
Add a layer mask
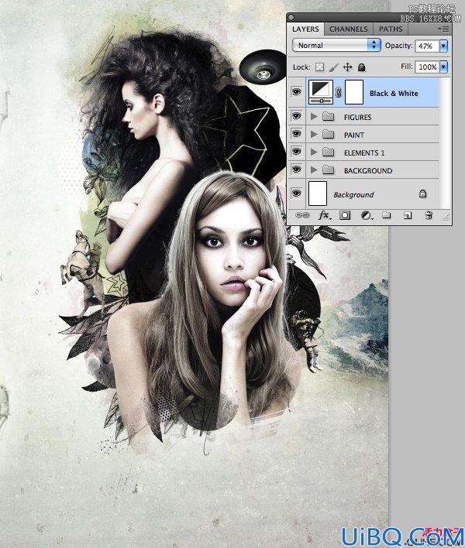(345, 215)
